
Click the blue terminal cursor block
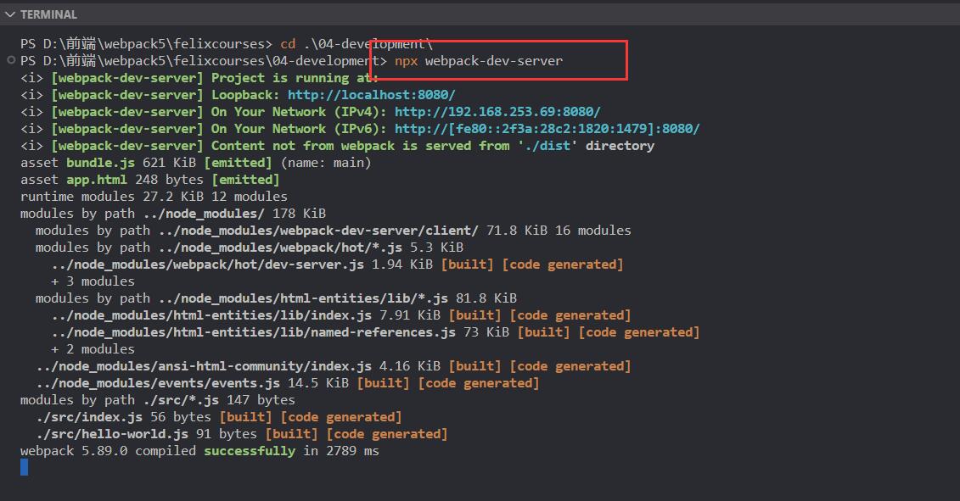(x=24, y=467)
